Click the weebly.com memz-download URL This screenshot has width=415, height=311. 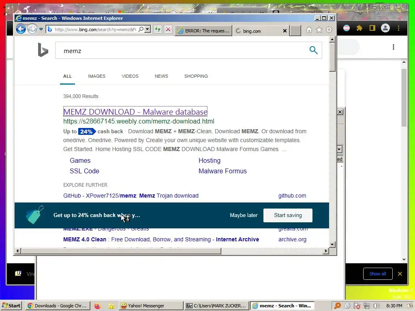139,121
